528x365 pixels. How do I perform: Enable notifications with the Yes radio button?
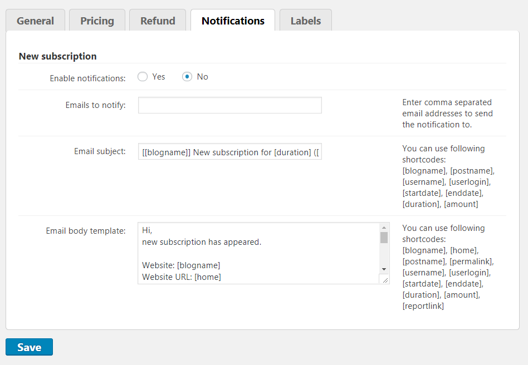point(143,77)
